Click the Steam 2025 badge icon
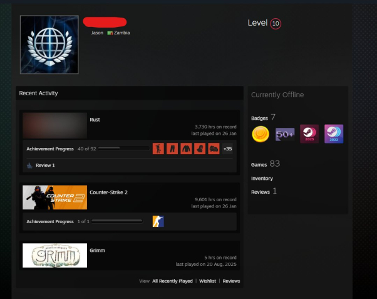This screenshot has height=299, width=377. coord(309,134)
